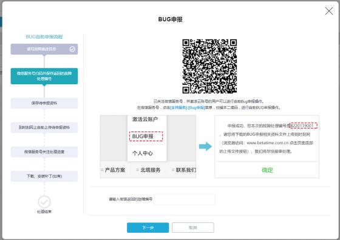Click the blue [支持服务]-[Bug申报] link text
Screen dimensions: 340x240
tap(188, 107)
